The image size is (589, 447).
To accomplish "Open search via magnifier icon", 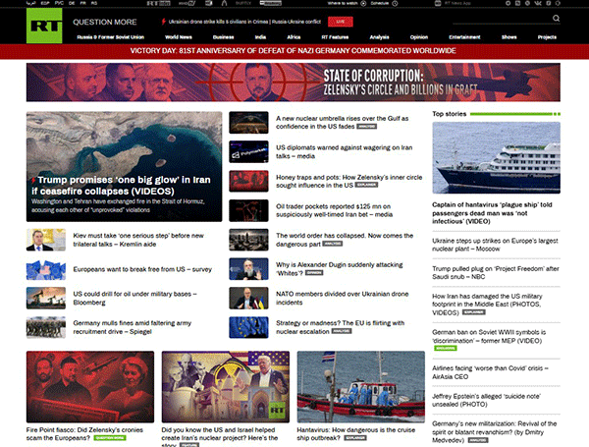I will coord(556,18).
